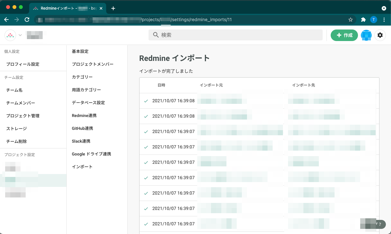Click the browser extensions puzzle icon
The width and height of the screenshot is (391, 234).
pyautogui.click(x=363, y=20)
